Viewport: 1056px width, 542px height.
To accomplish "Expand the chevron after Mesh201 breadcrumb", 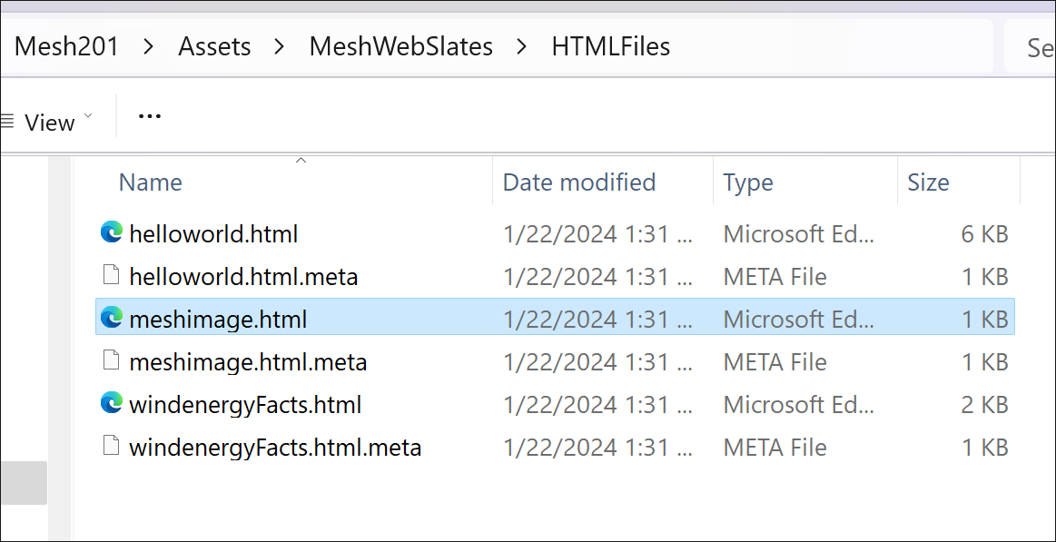I will click(149, 46).
